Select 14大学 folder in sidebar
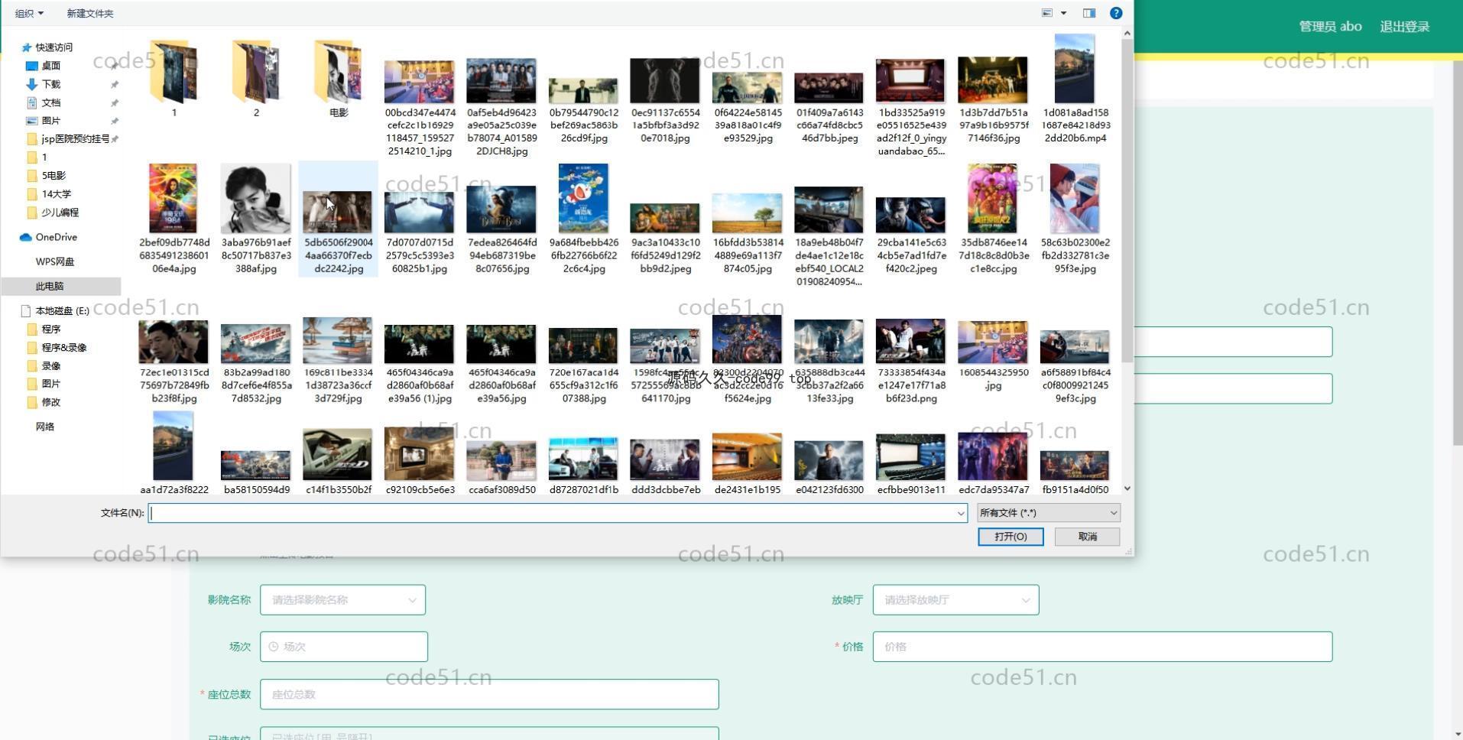Screen dimensions: 1463x740 pyautogui.click(x=56, y=194)
